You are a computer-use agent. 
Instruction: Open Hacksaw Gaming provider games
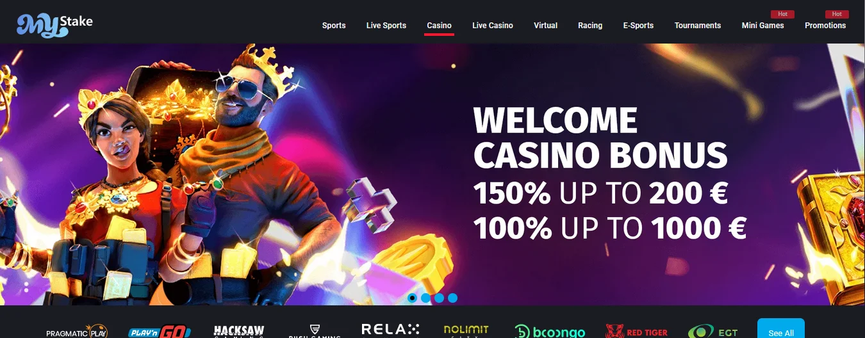click(x=239, y=331)
